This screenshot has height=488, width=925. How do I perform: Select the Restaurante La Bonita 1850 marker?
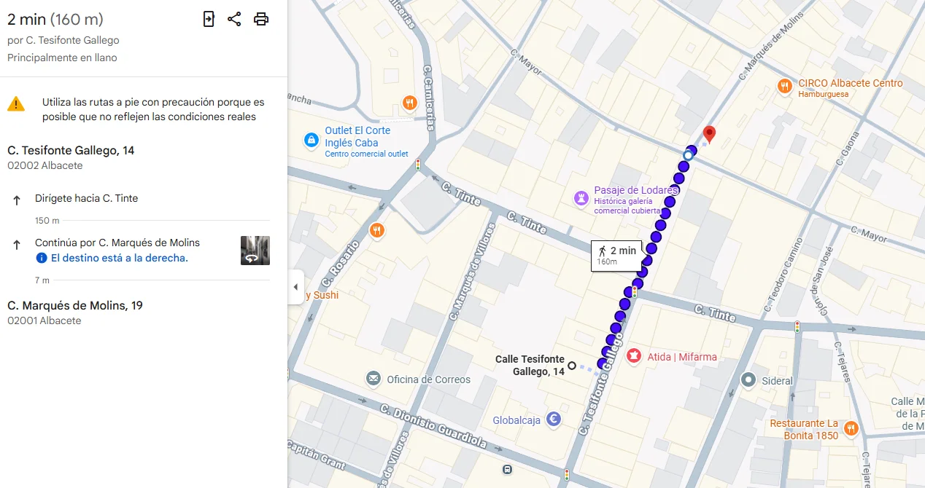851,428
